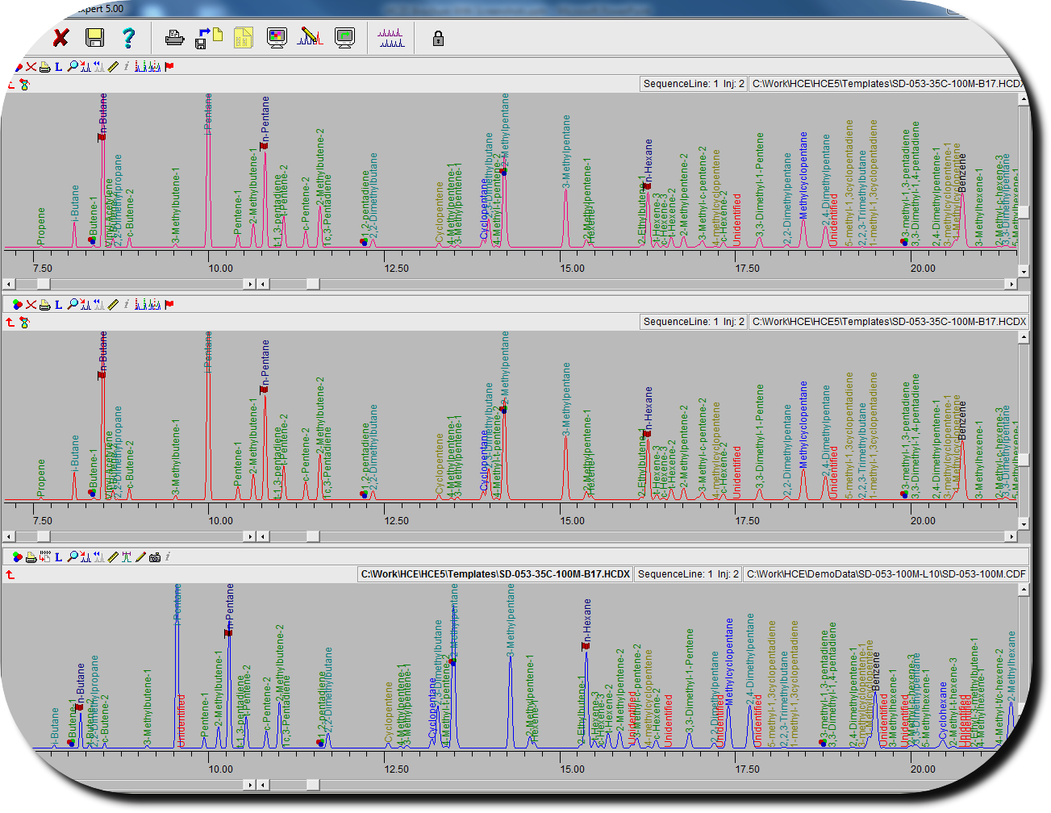The image size is (1051, 813).
Task: Click the printer icon in main toolbar
Action: click(174, 38)
